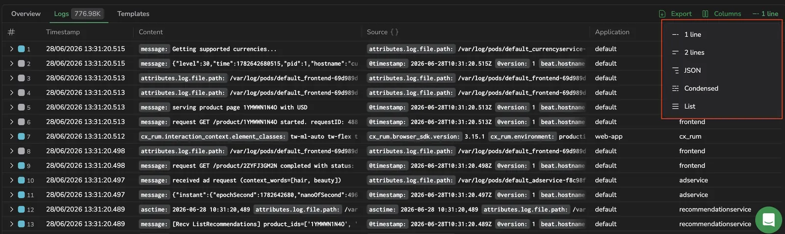The image size is (785, 234).
Task: Toggle severity checkbox of row 8
Action: click(22, 151)
